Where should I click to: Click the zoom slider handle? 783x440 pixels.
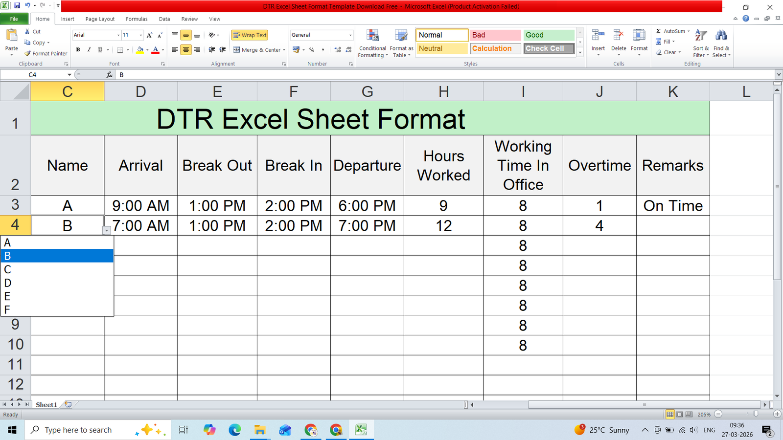756,414
